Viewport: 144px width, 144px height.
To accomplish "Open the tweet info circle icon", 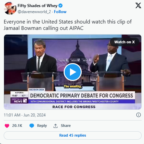I will [x=139, y=115].
